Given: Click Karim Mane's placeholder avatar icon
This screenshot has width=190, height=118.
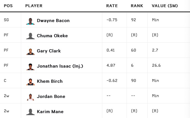Looking at the screenshot, I should tap(30, 112).
